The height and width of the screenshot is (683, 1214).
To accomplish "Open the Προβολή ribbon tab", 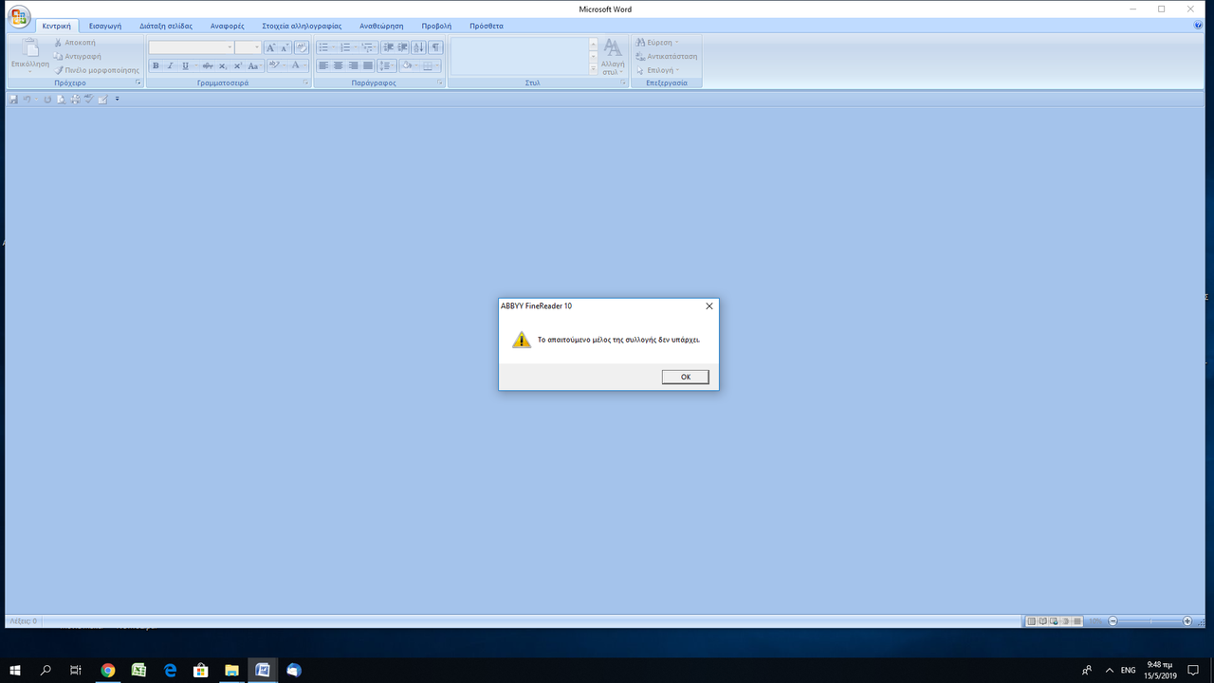I will [436, 26].
